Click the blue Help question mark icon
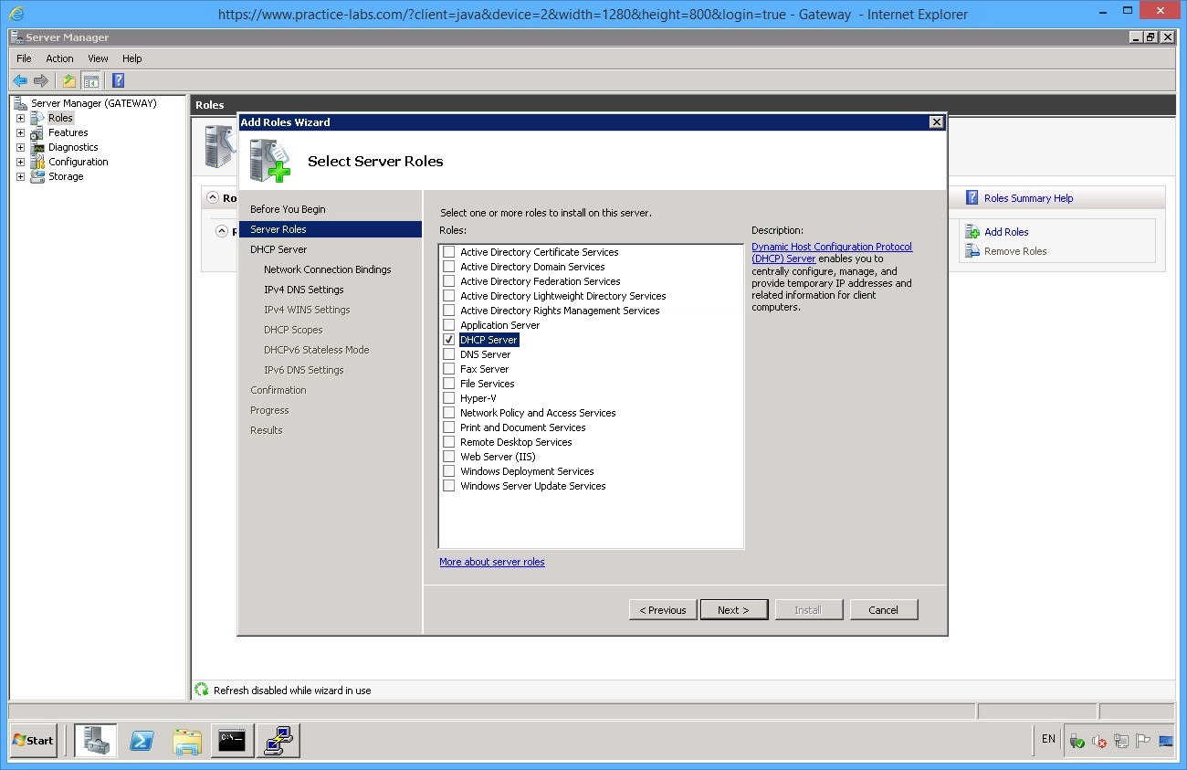This screenshot has width=1187, height=770. (118, 80)
